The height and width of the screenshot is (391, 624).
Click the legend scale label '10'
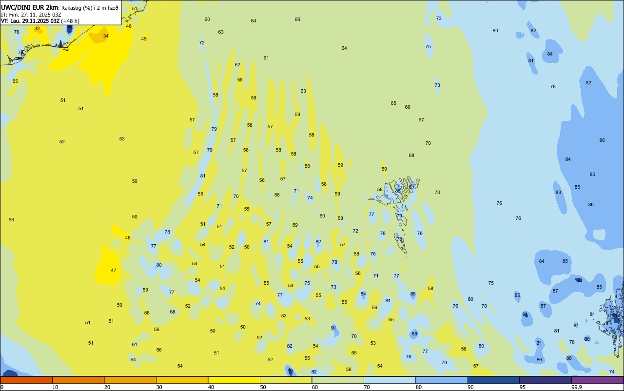click(55, 387)
